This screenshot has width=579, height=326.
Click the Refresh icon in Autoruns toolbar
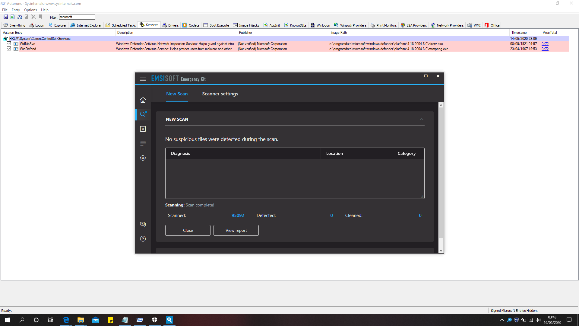click(13, 17)
